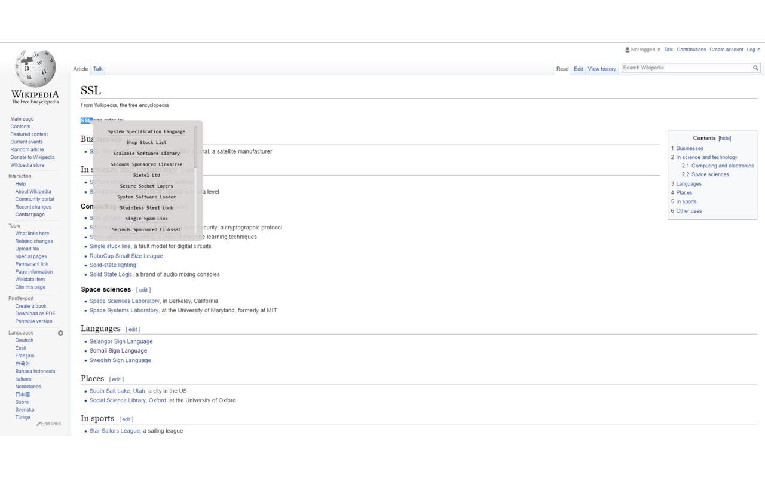Switch to the Talk tab
The image size is (765, 478).
point(98,69)
